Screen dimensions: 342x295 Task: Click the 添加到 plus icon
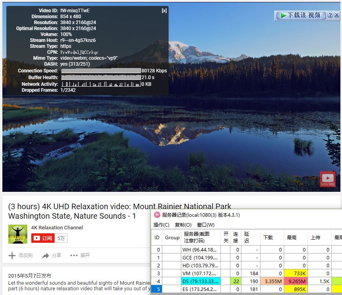click(12, 255)
